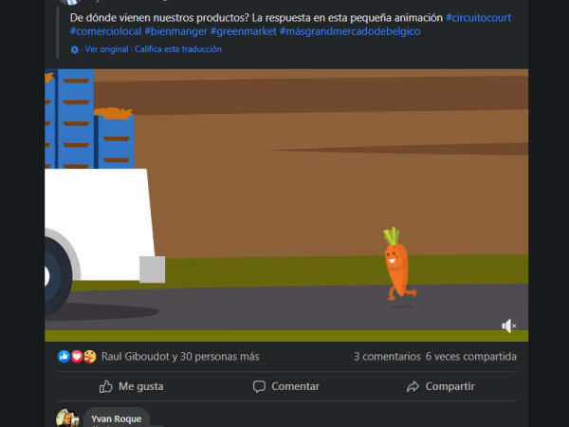Click Califica esta traducción link
The height and width of the screenshot is (427, 569).
178,49
